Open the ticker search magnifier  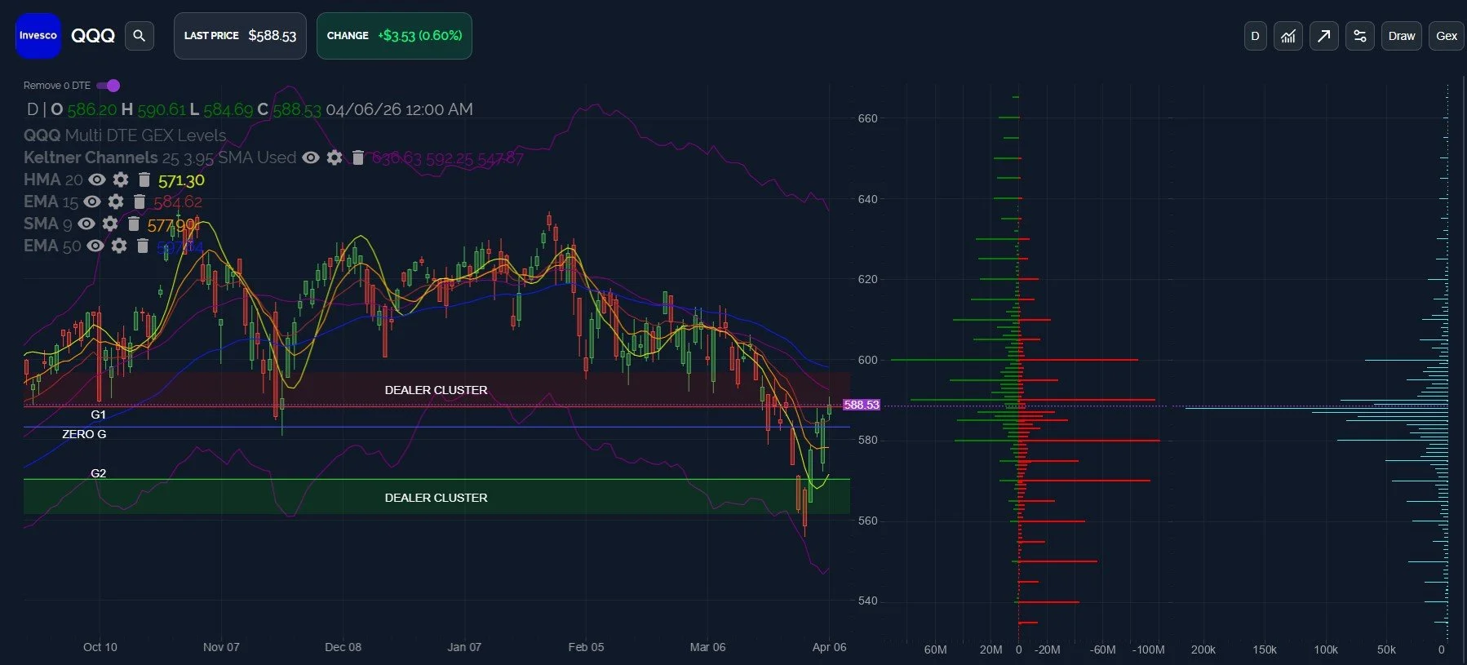click(139, 36)
